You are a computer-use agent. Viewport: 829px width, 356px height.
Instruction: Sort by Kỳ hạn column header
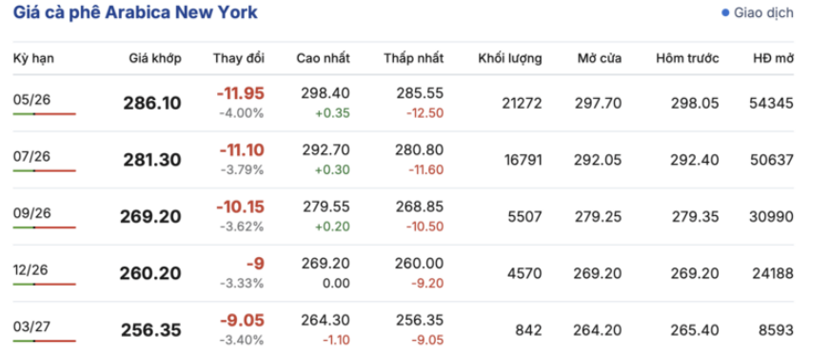coord(33,58)
